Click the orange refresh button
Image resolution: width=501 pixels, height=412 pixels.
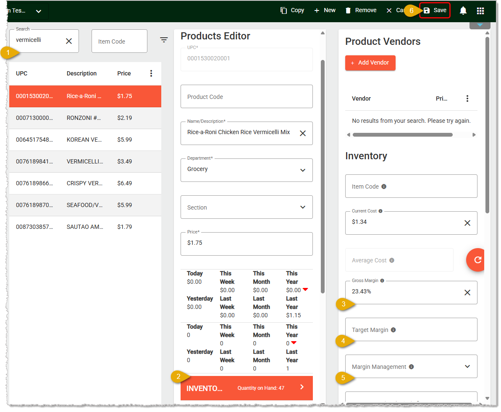pyautogui.click(x=476, y=260)
